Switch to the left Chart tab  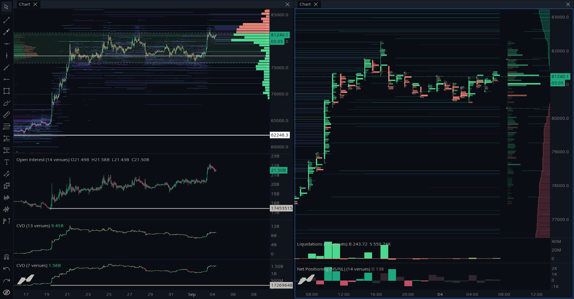25,4
